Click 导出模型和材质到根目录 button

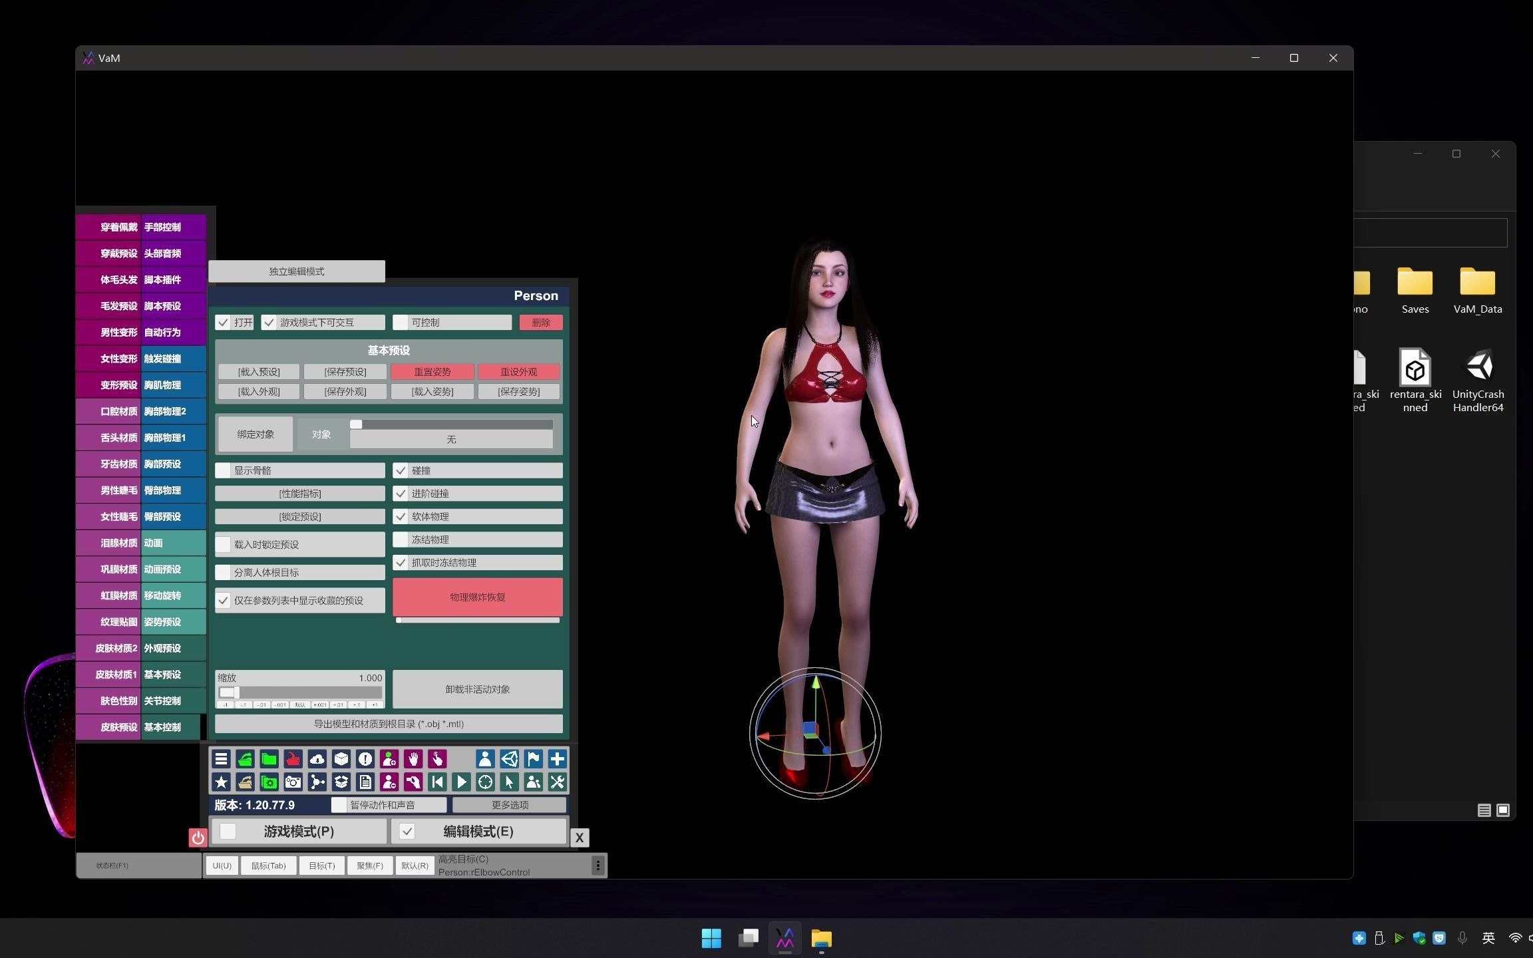point(389,724)
